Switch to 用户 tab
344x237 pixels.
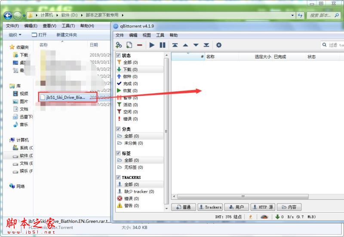(x=236, y=207)
